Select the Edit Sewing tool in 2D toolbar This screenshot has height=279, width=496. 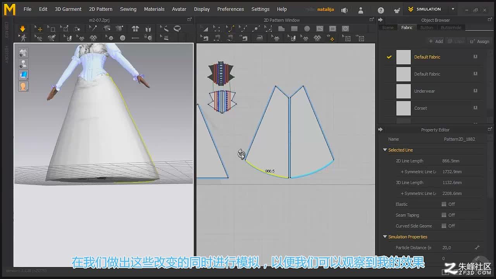(205, 38)
